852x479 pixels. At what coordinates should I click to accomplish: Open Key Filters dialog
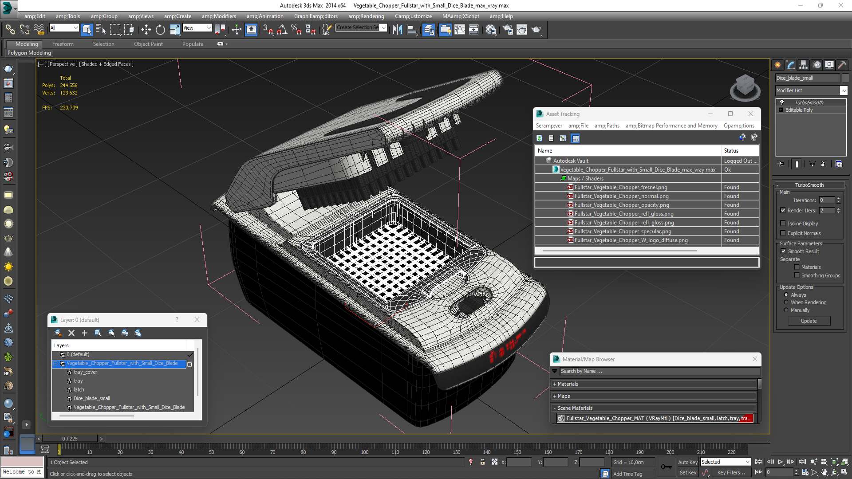[x=731, y=473]
